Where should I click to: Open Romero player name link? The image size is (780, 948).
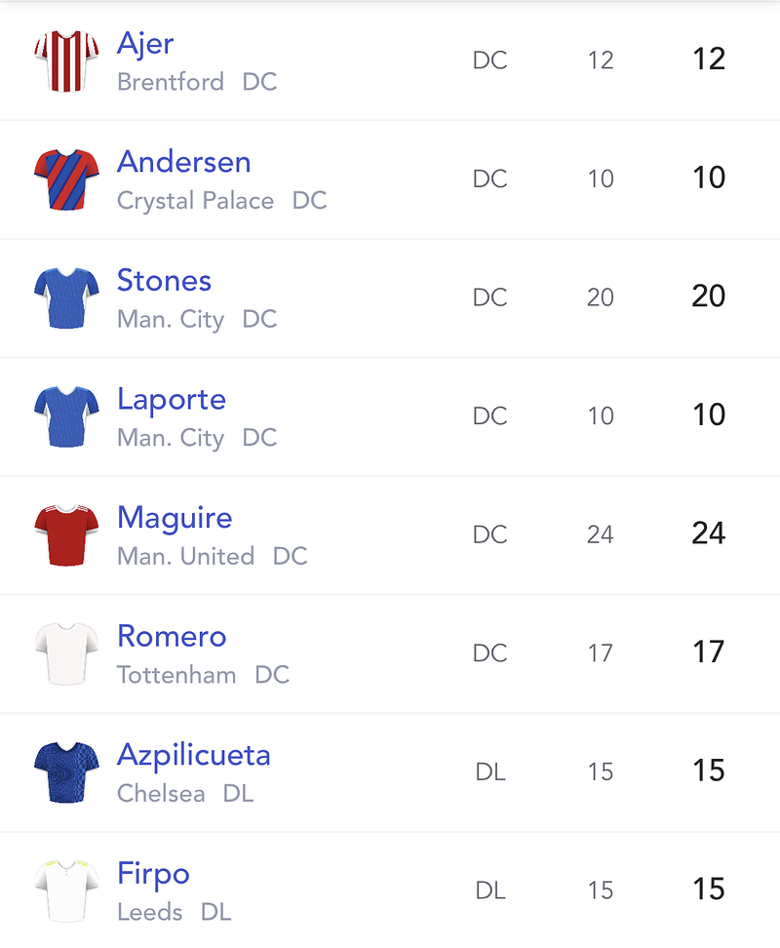coord(172,636)
